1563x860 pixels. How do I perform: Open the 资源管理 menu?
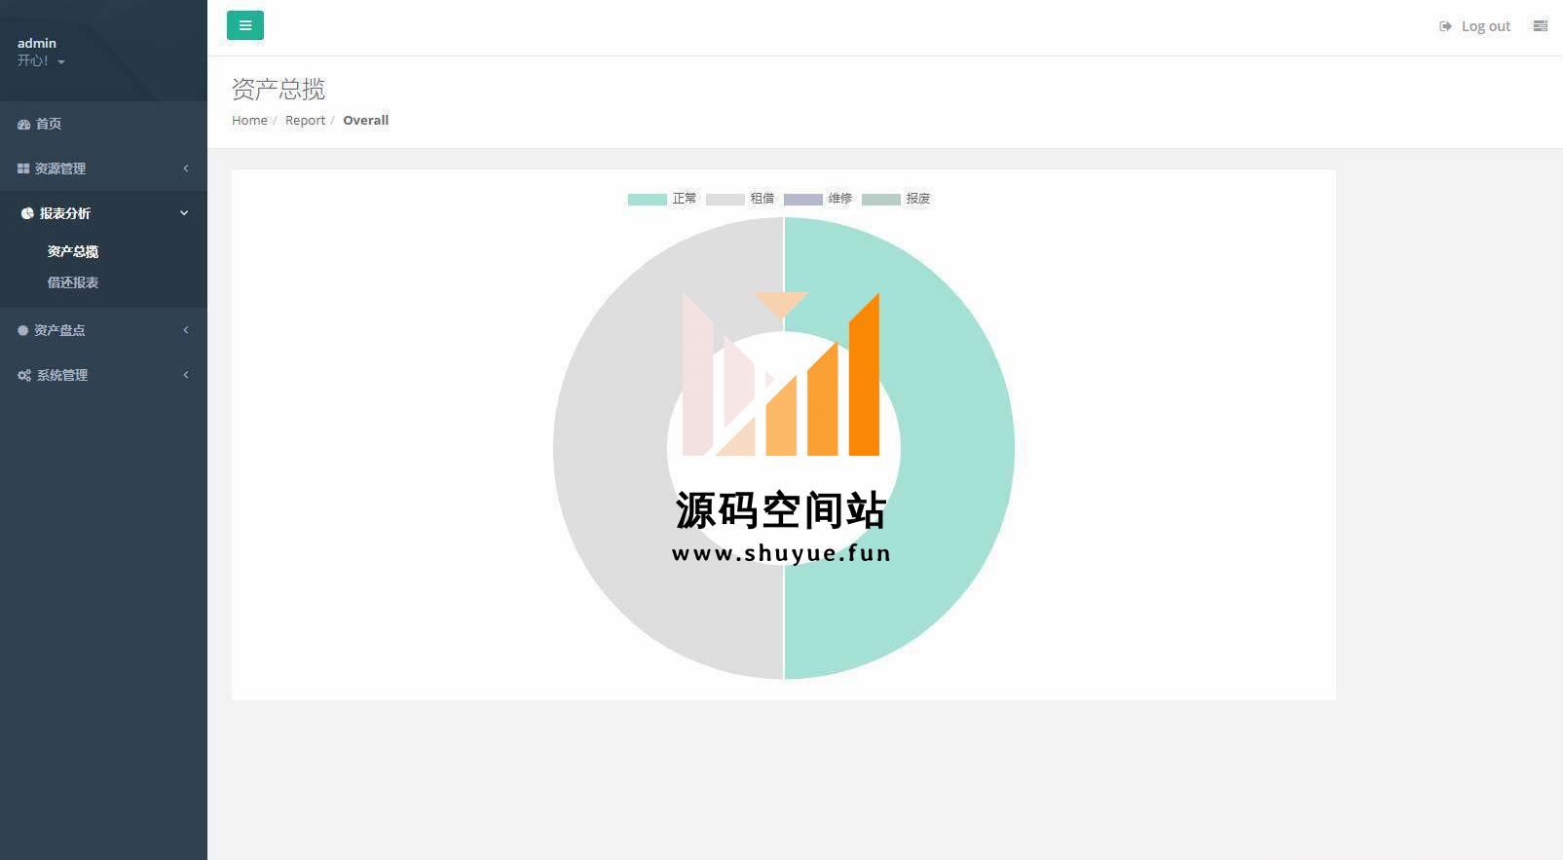click(103, 168)
